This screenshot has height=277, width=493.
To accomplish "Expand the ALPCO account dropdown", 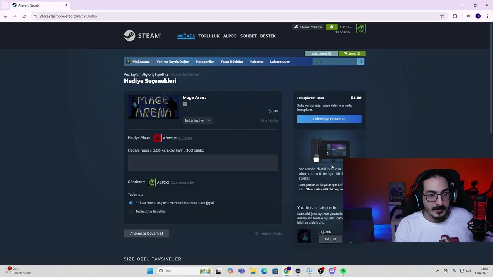I will coord(345,27).
